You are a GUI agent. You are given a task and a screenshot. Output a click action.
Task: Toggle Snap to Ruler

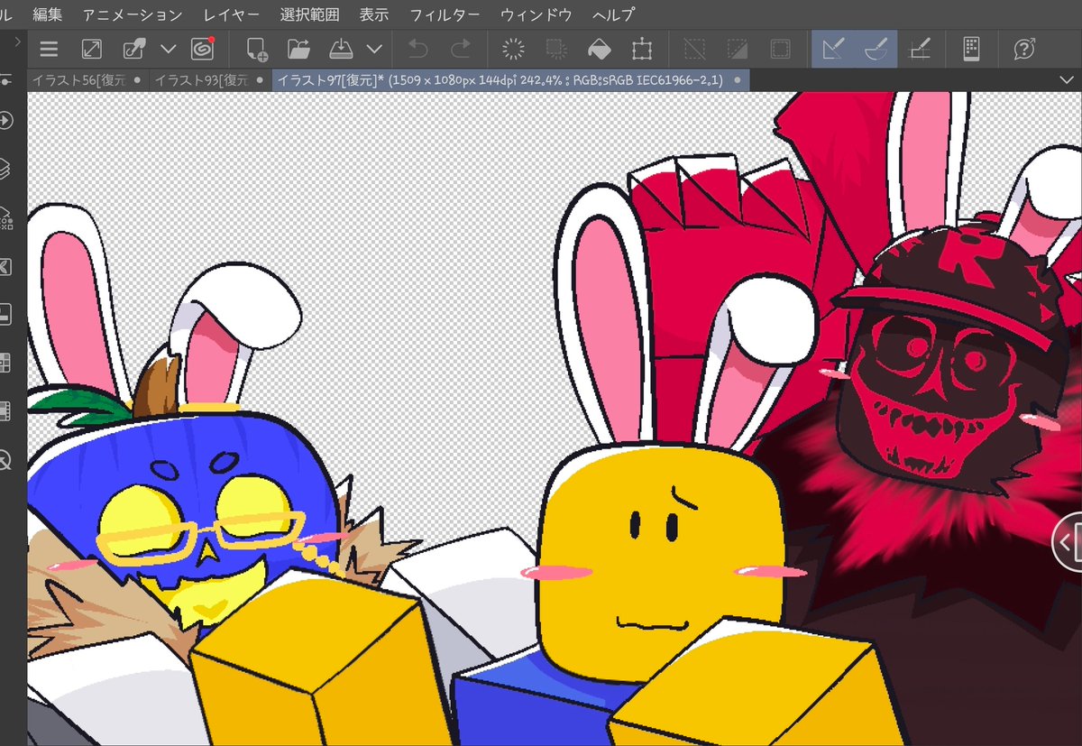[833, 49]
